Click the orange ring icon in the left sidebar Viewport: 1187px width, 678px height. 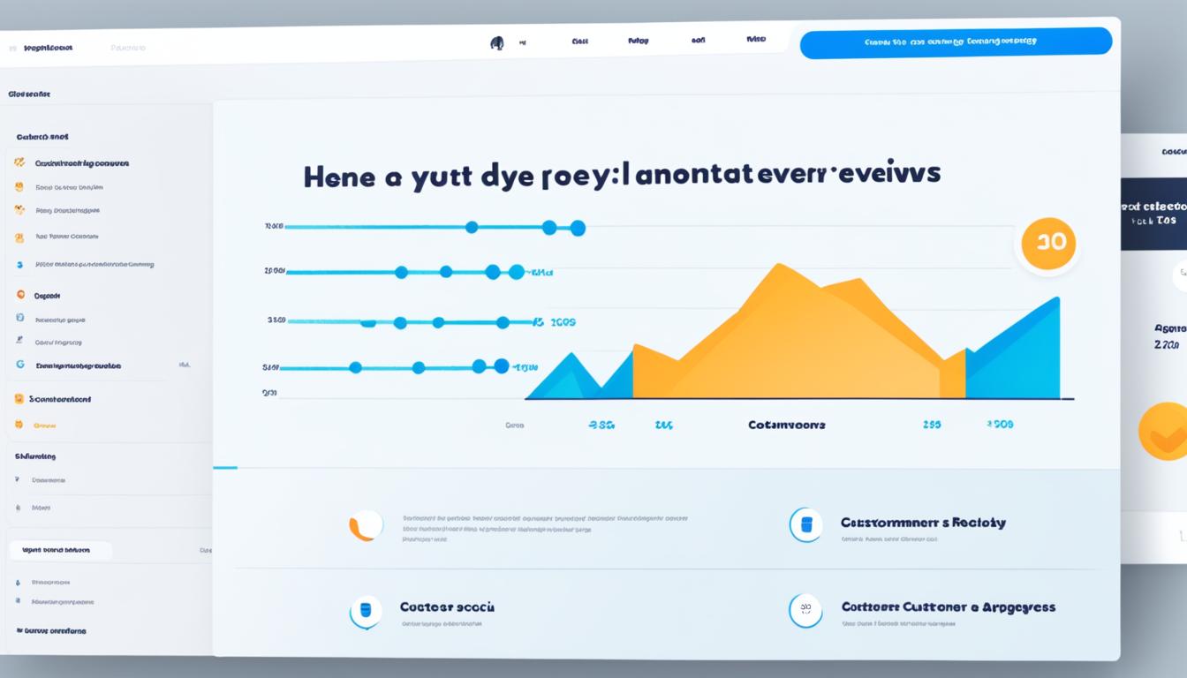(x=20, y=295)
